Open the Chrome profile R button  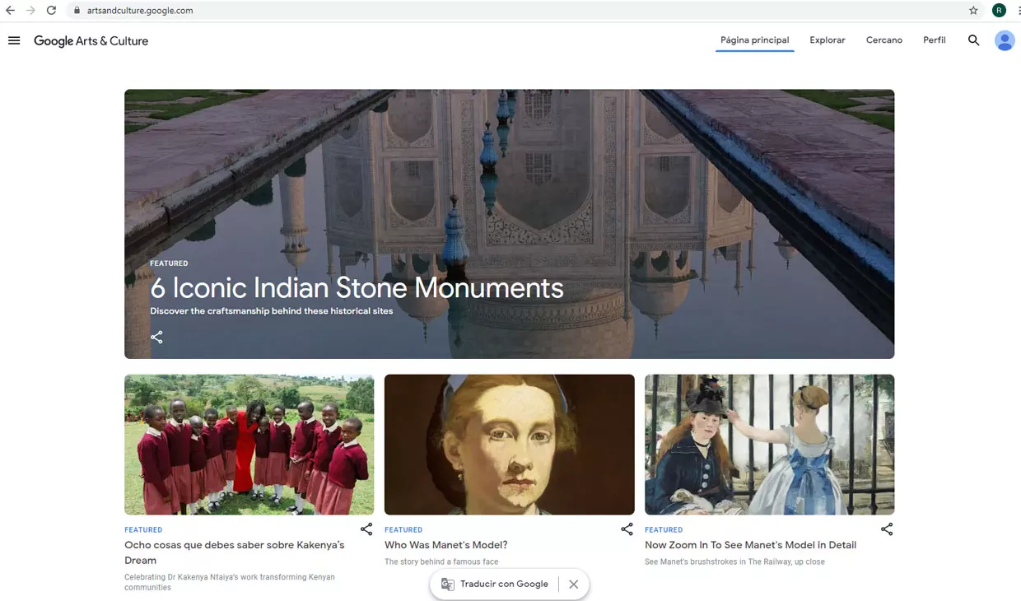(999, 11)
